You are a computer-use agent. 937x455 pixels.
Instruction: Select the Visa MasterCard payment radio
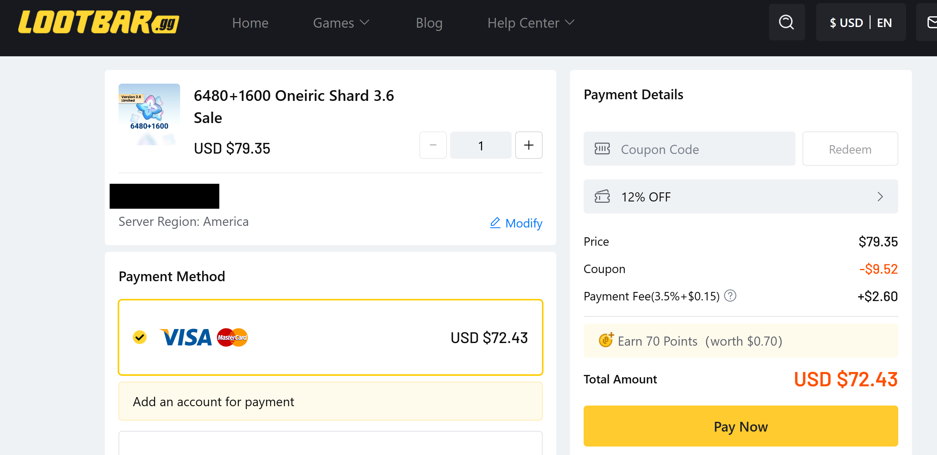click(x=140, y=337)
